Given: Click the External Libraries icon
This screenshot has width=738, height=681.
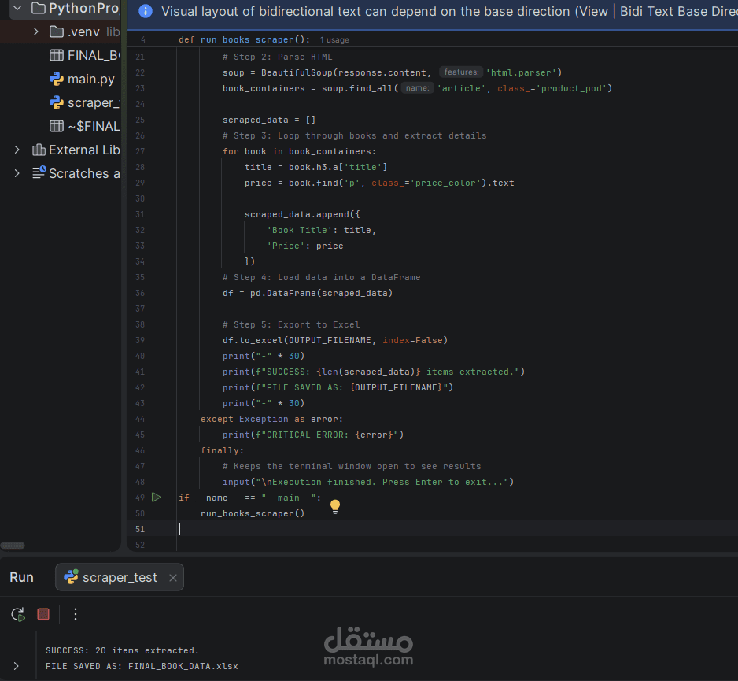Looking at the screenshot, I should tap(39, 150).
